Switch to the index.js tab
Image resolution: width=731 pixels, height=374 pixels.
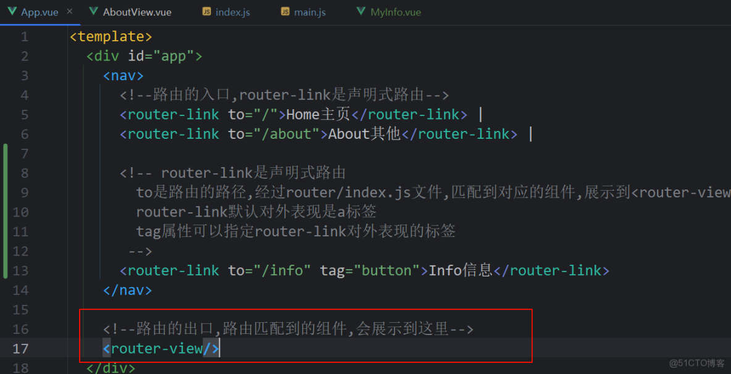[x=232, y=11]
